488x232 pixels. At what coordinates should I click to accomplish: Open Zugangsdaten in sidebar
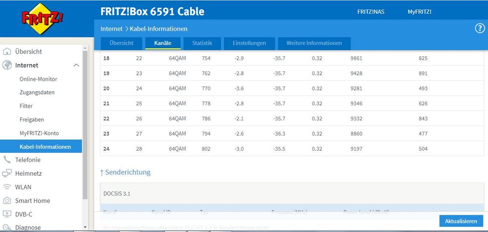(37, 93)
